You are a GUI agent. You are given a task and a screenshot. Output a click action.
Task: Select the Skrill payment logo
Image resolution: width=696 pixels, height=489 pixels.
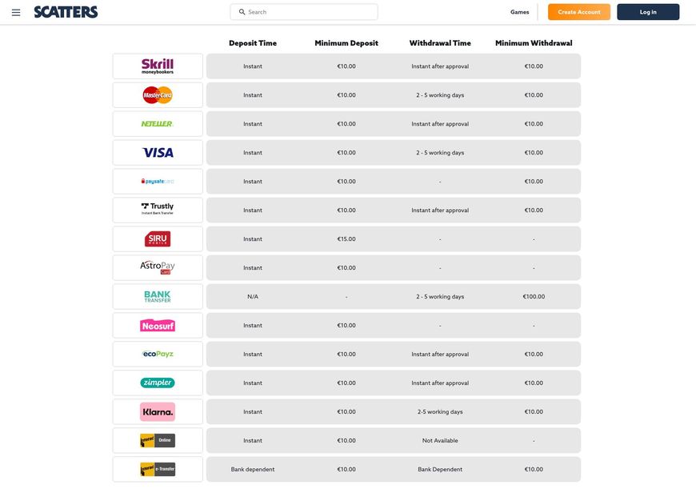pyautogui.click(x=158, y=66)
